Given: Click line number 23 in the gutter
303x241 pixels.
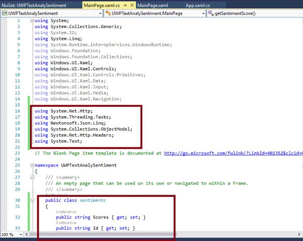Looking at the screenshot, I should [18, 153].
